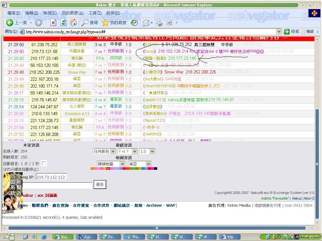Click the Mail envelope icon
The image size is (322, 241).
point(146,23)
